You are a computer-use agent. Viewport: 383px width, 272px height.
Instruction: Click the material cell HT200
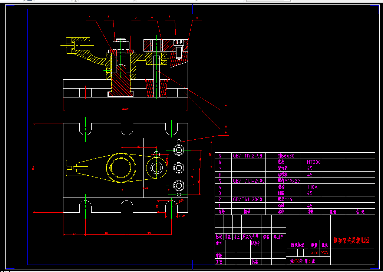coord(314,162)
